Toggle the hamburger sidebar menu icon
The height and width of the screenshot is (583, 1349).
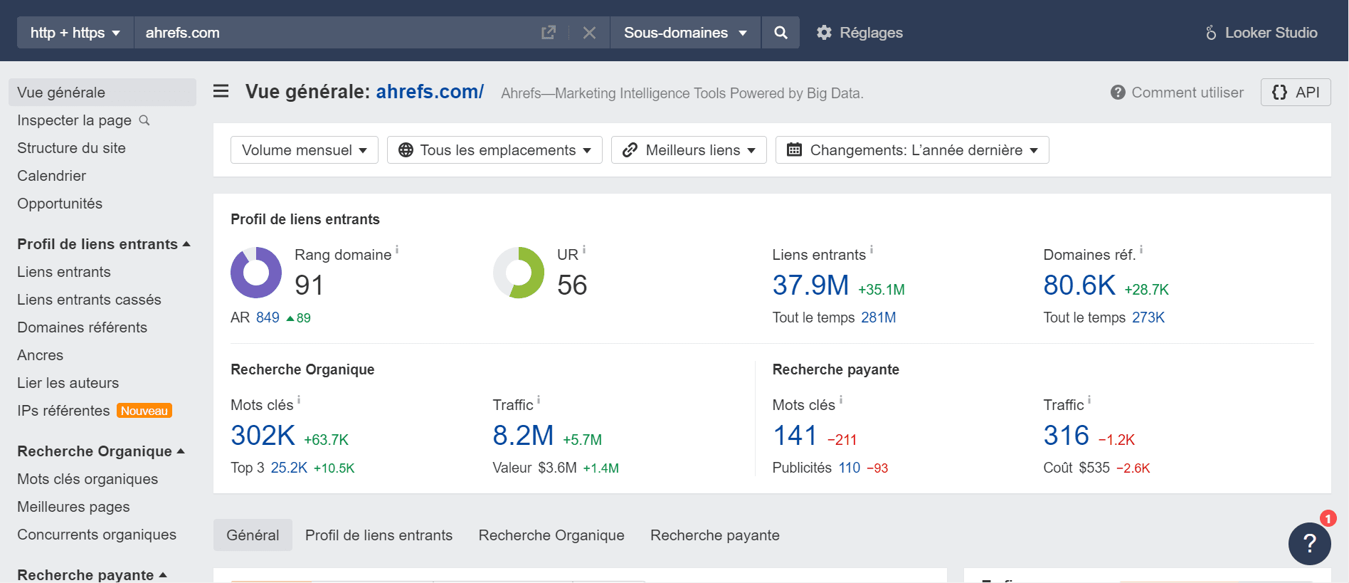[x=221, y=91]
